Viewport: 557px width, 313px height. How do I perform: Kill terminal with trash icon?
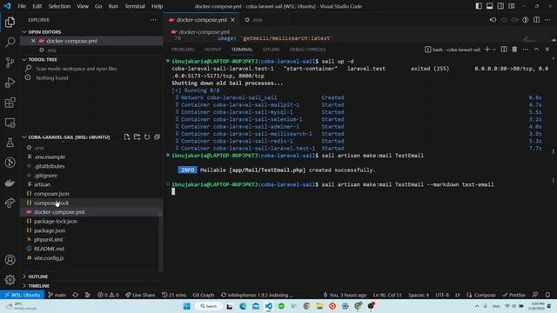coord(514,50)
